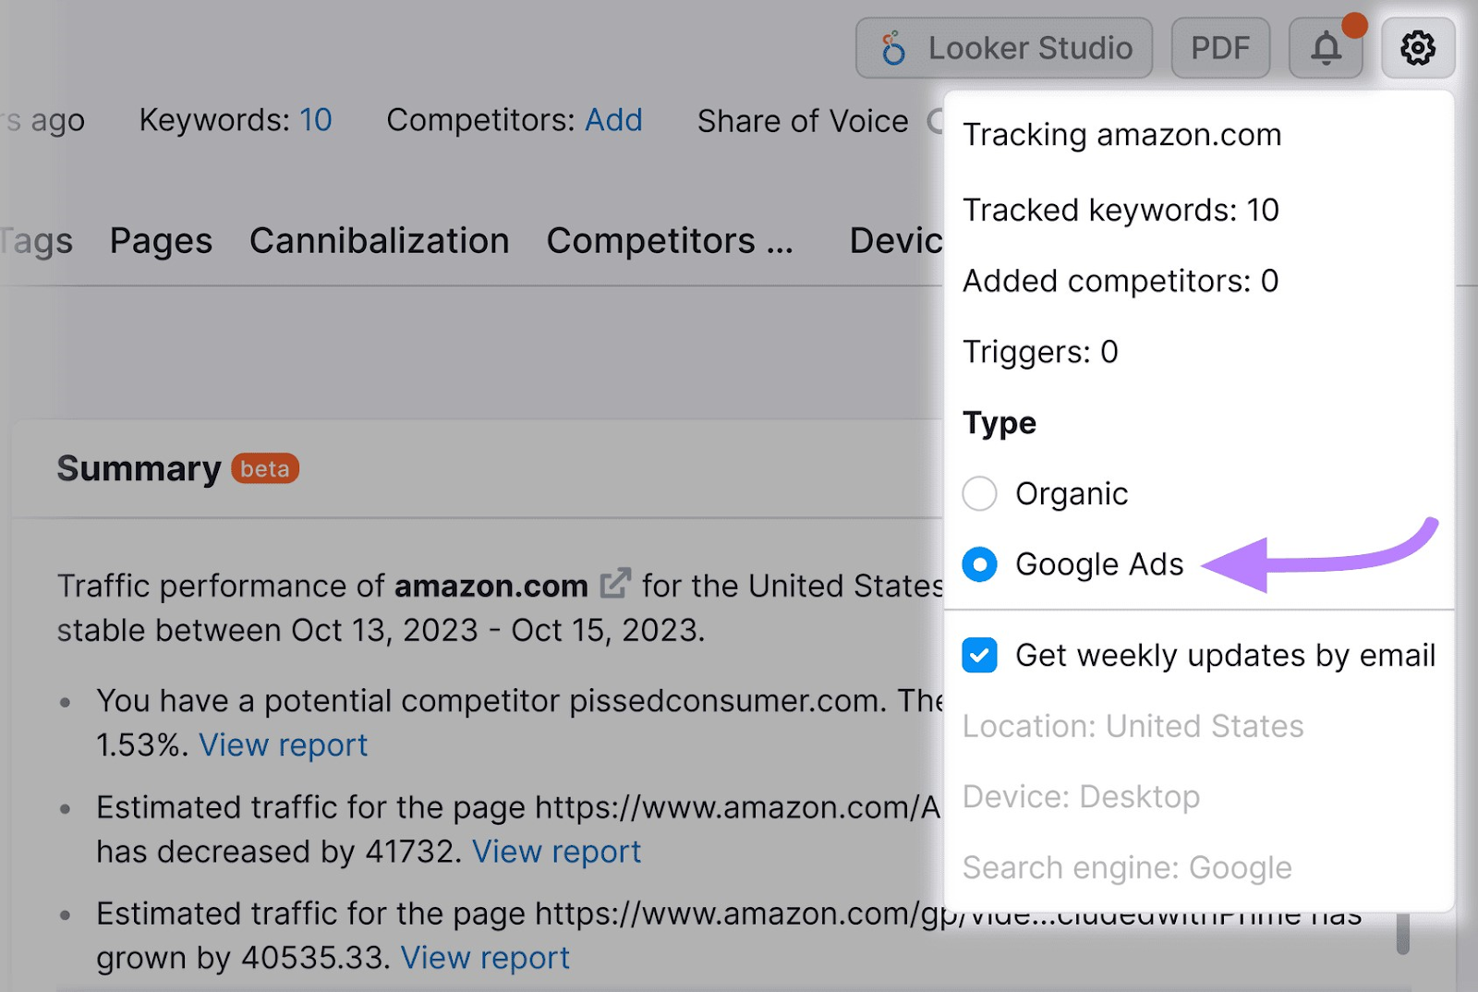1478x992 pixels.
Task: Click the beta badge next to Summary
Action: [x=264, y=469]
